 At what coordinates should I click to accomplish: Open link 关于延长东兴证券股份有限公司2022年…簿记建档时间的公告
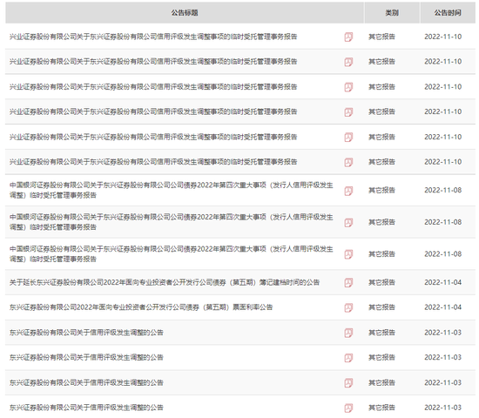165,282
